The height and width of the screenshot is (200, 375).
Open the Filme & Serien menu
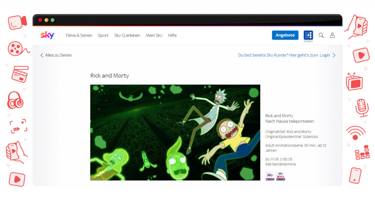pyautogui.click(x=79, y=35)
